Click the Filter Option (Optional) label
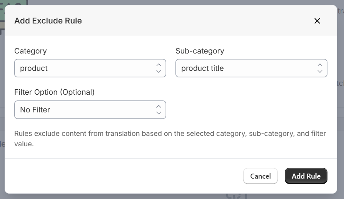Viewport: 344px width, 199px height. pyautogui.click(x=54, y=92)
